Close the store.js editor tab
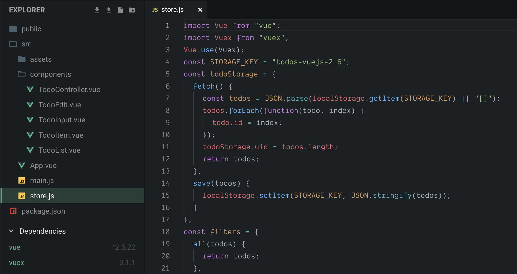The height and width of the screenshot is (274, 517). point(200,10)
